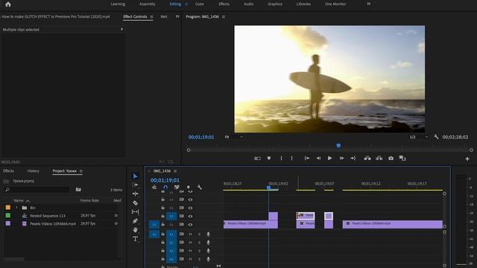Switch to Color workspace
Viewport: 477px width, 268px height.
[x=200, y=4]
